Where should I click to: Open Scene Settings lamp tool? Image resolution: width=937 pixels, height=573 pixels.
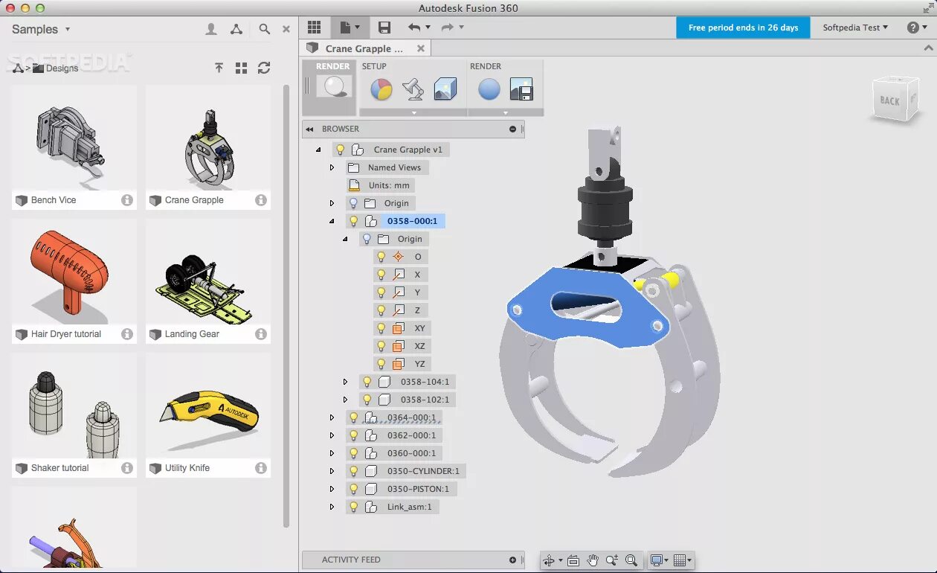coord(413,89)
